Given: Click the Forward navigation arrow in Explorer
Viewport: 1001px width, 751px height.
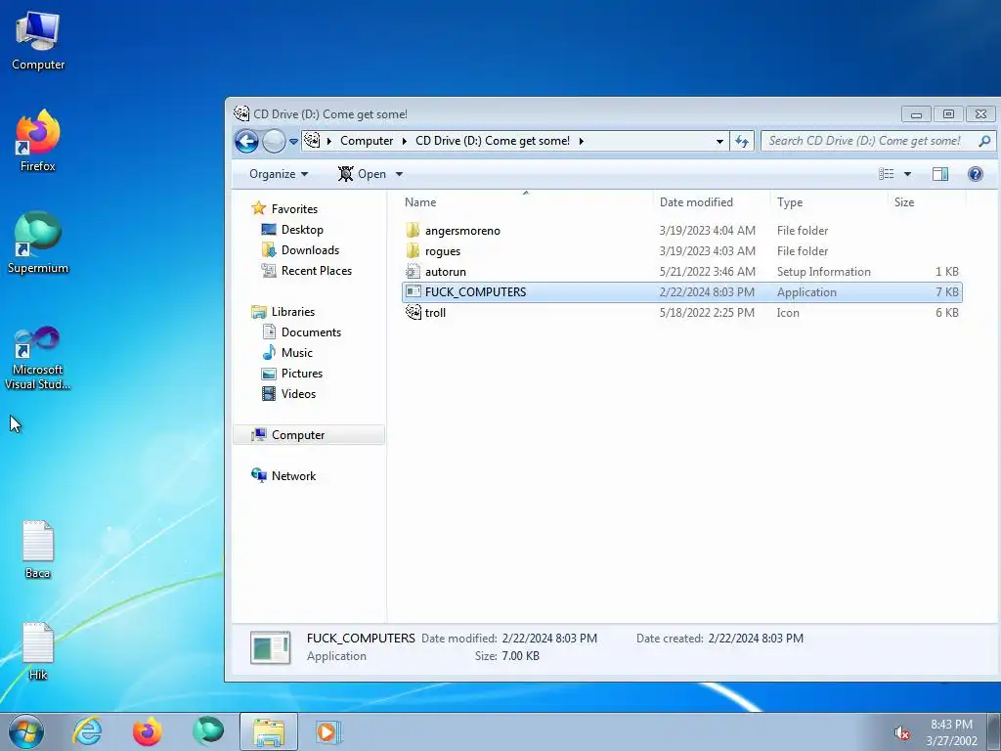Looking at the screenshot, I should point(274,141).
